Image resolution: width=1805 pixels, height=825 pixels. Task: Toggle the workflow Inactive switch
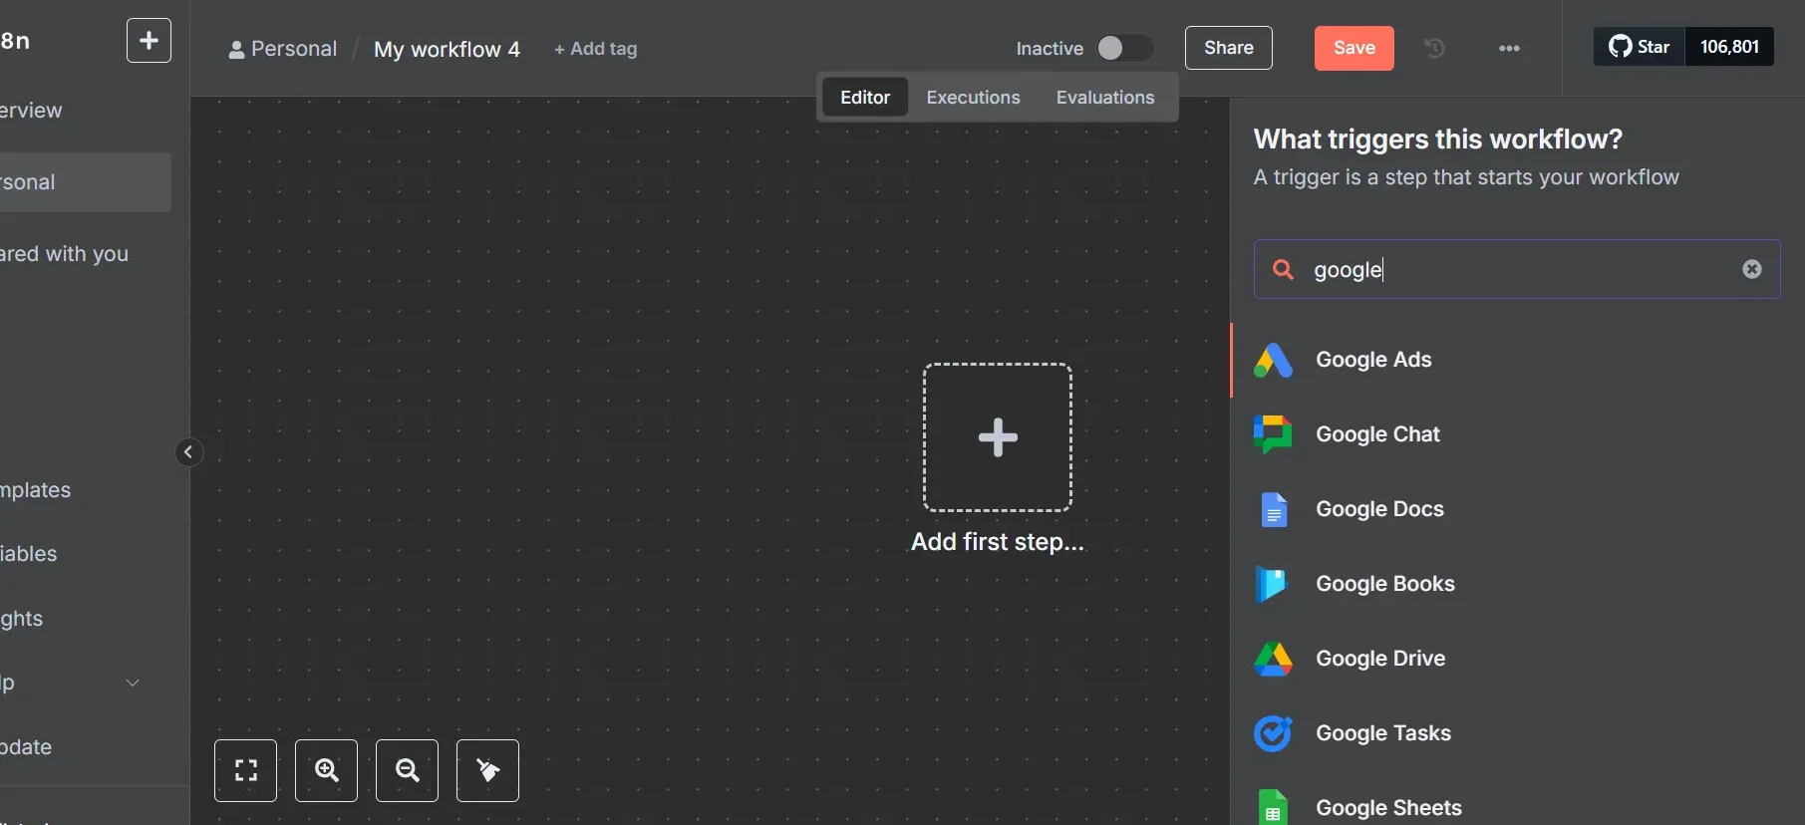click(x=1123, y=48)
